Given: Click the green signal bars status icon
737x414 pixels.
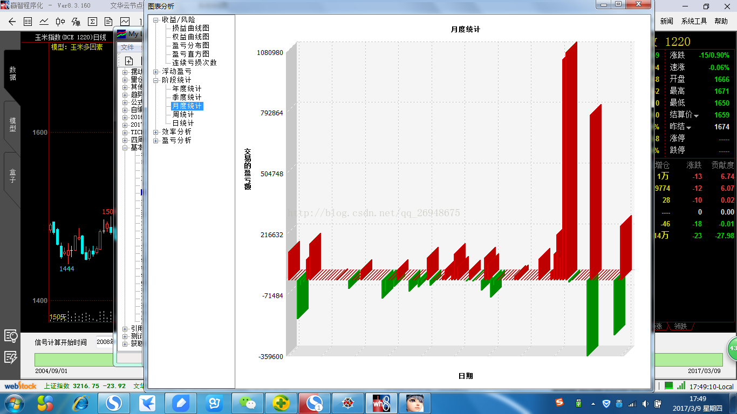Looking at the screenshot, I should (681, 385).
